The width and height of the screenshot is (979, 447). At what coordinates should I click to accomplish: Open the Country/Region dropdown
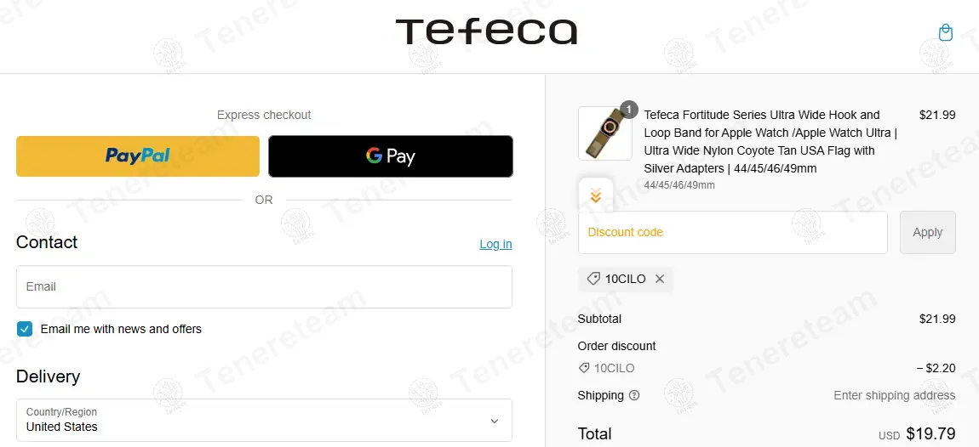point(264,420)
